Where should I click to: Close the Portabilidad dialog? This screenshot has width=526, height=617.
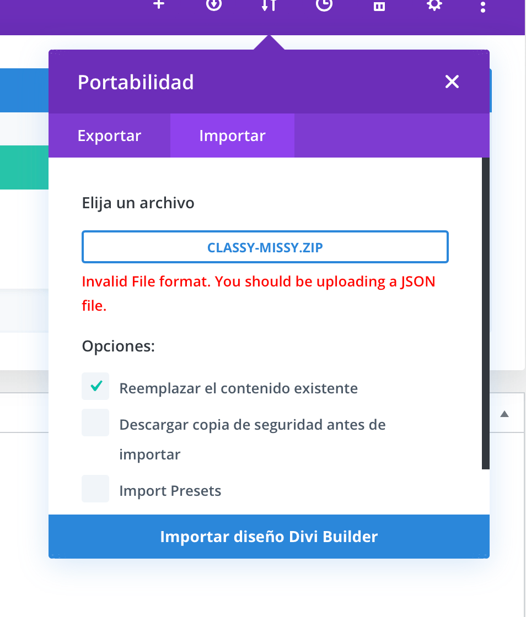click(452, 82)
